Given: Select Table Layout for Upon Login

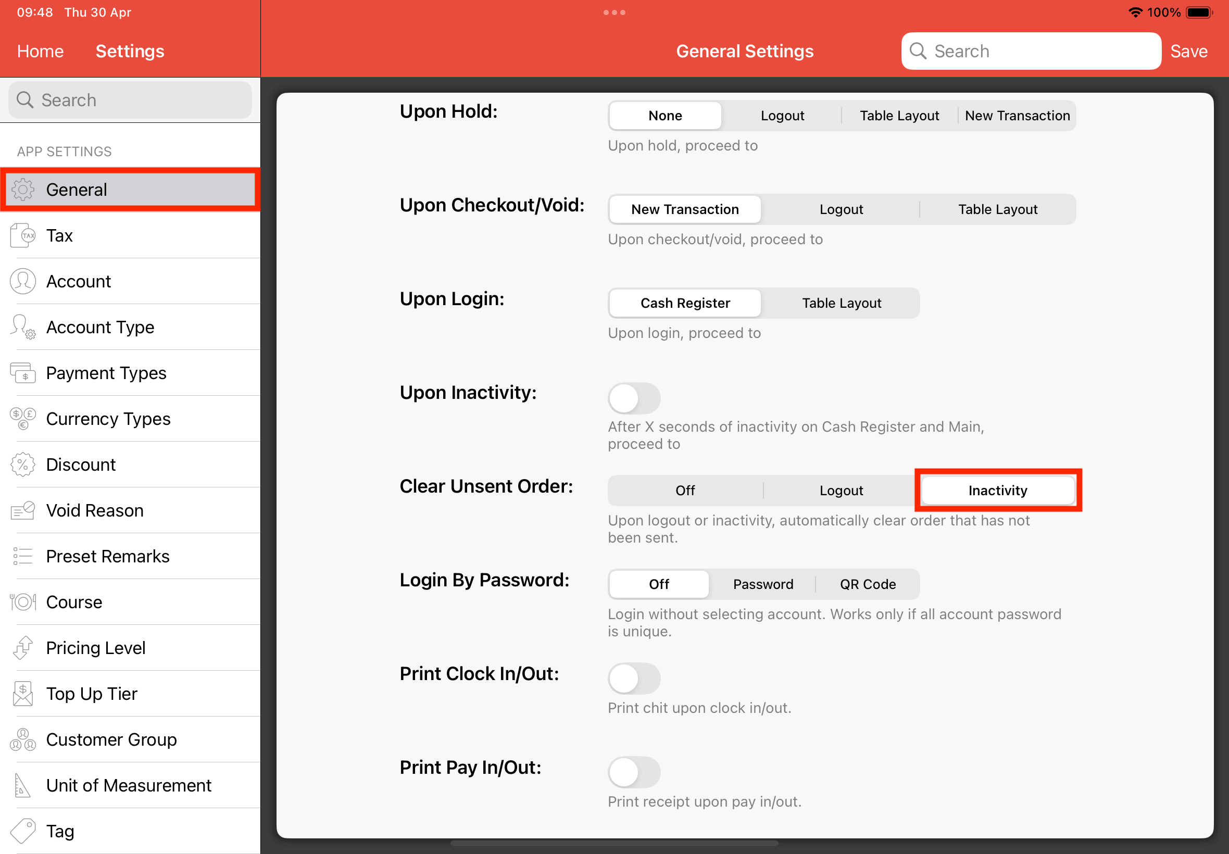Looking at the screenshot, I should (841, 303).
